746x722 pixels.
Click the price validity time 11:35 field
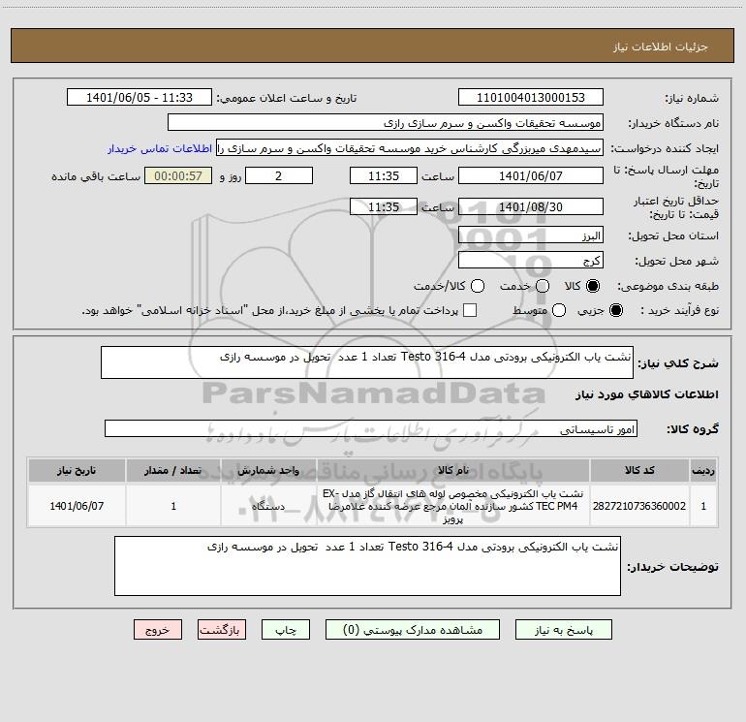(x=384, y=206)
